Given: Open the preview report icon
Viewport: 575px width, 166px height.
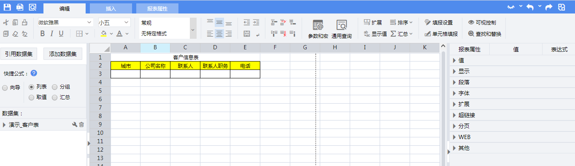Looking at the screenshot, I should (x=32, y=7).
